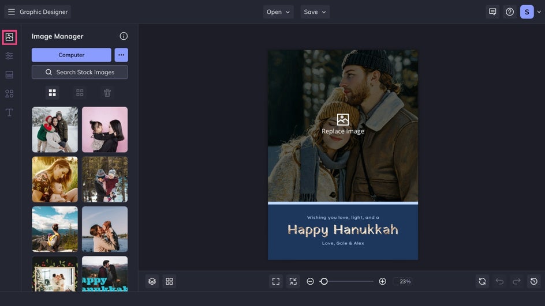545x306 pixels.
Task: Select the lakeside kissing couple thumbnail
Action: [104, 229]
